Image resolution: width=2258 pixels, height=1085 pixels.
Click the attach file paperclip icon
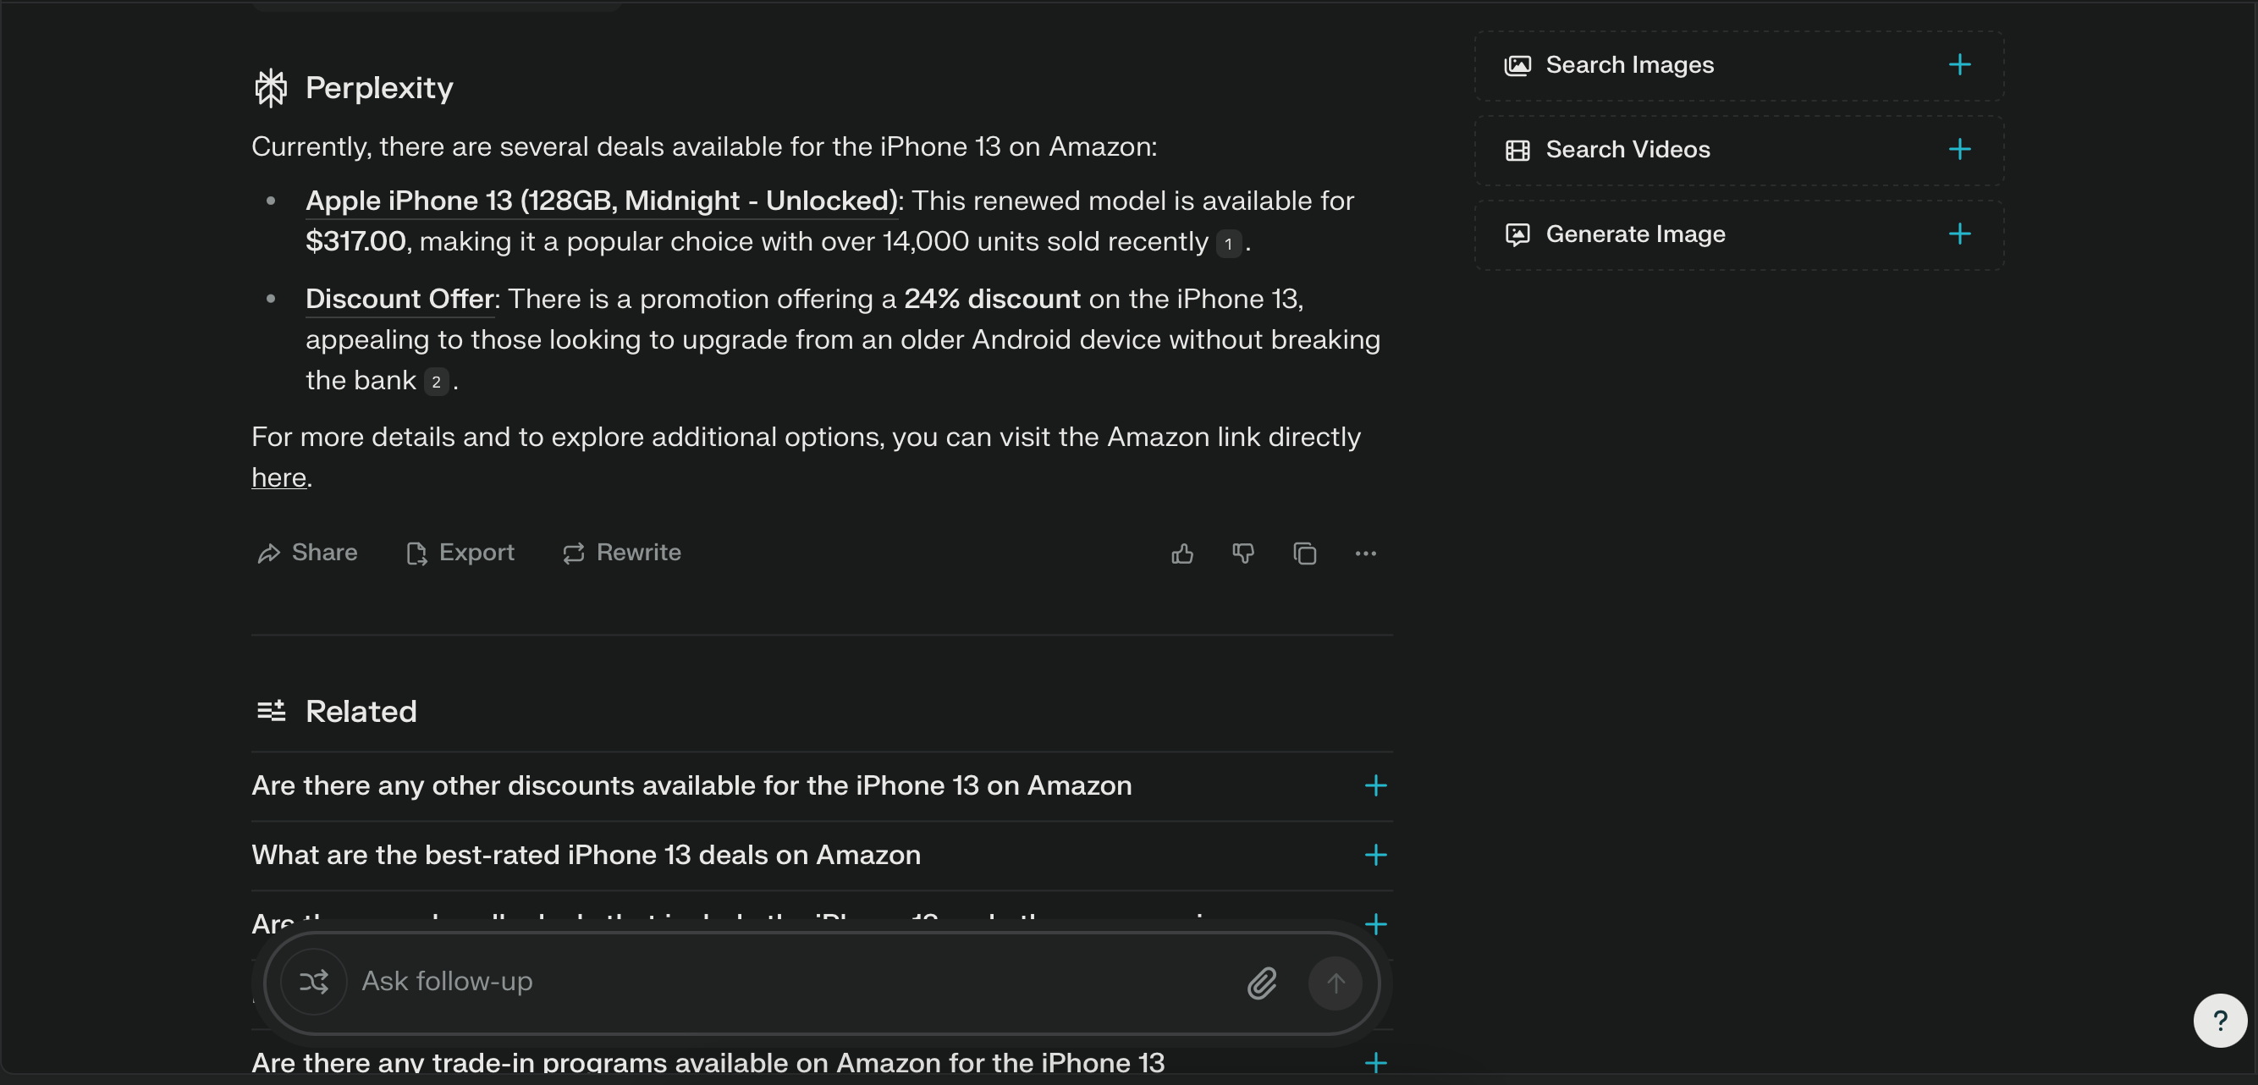coord(1261,983)
